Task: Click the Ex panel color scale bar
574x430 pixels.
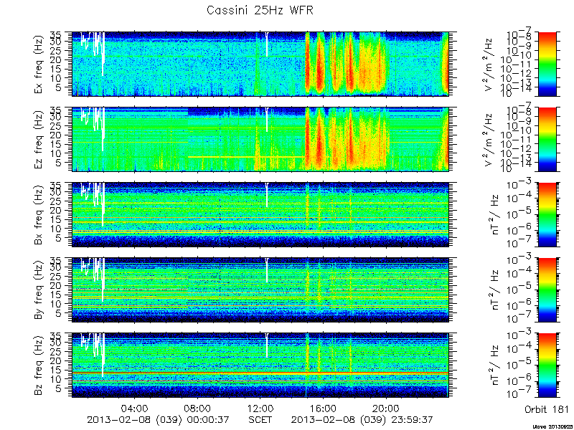Action: pyautogui.click(x=547, y=64)
